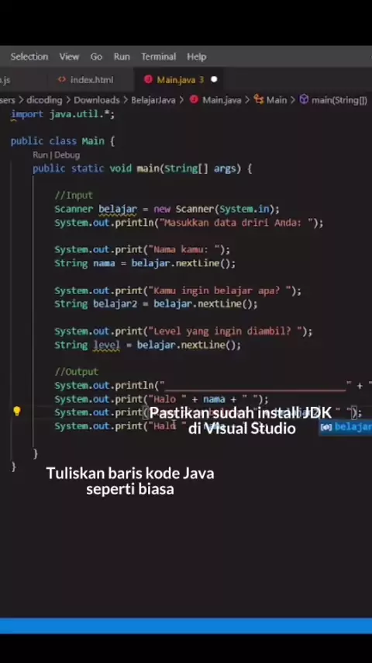Click the Main.java error icon in tab
The width and height of the screenshot is (372, 663).
tap(148, 79)
